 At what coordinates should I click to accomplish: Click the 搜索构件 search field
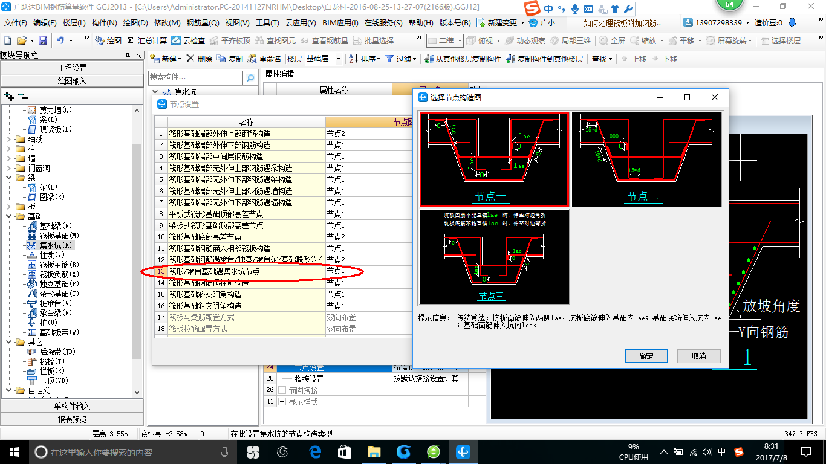tap(196, 77)
